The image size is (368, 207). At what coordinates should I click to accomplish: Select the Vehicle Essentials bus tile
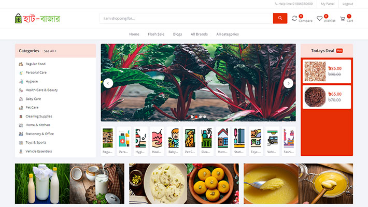[x=272, y=141]
